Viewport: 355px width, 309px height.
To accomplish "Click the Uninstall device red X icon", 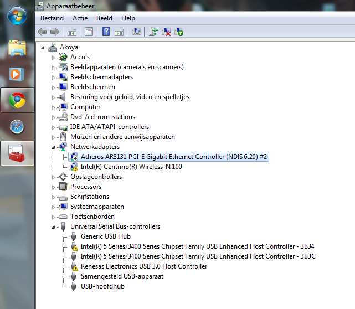I will click(166, 32).
